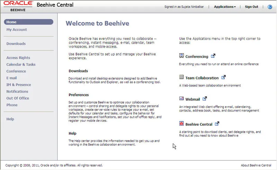Click the Signed in as Sujata Nimbalkar text
277x170 pixels.
[x=184, y=7]
